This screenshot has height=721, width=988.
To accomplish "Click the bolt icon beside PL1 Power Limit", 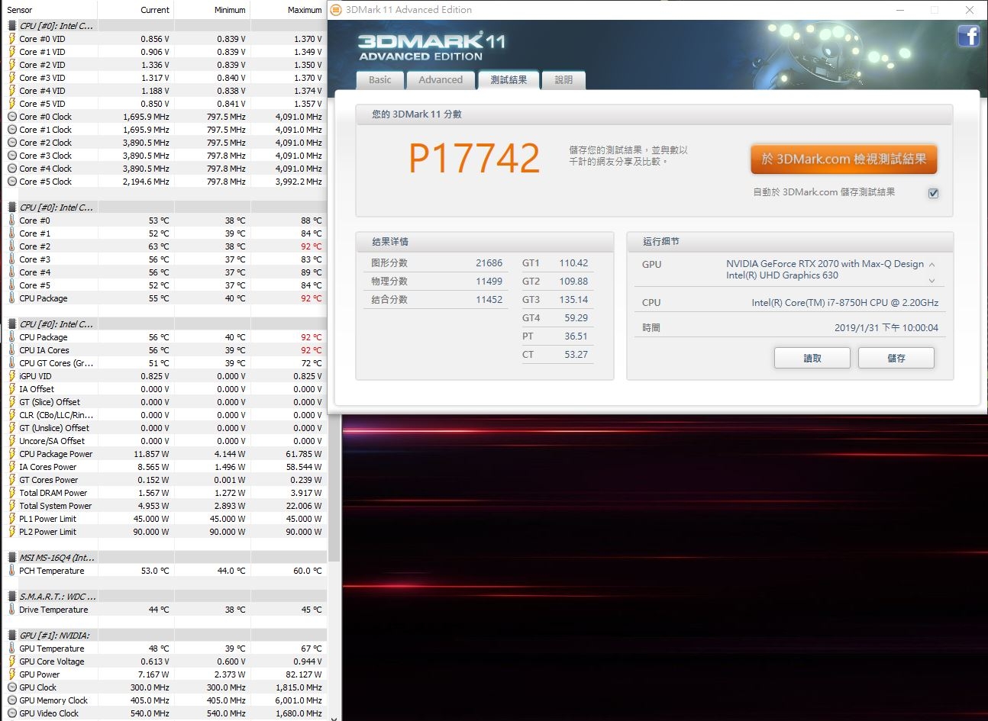I will pyautogui.click(x=12, y=519).
